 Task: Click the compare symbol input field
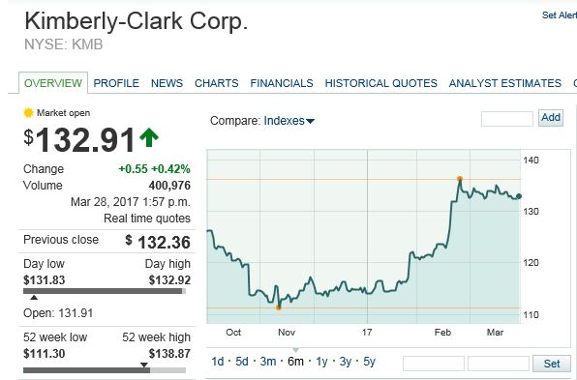click(x=507, y=119)
